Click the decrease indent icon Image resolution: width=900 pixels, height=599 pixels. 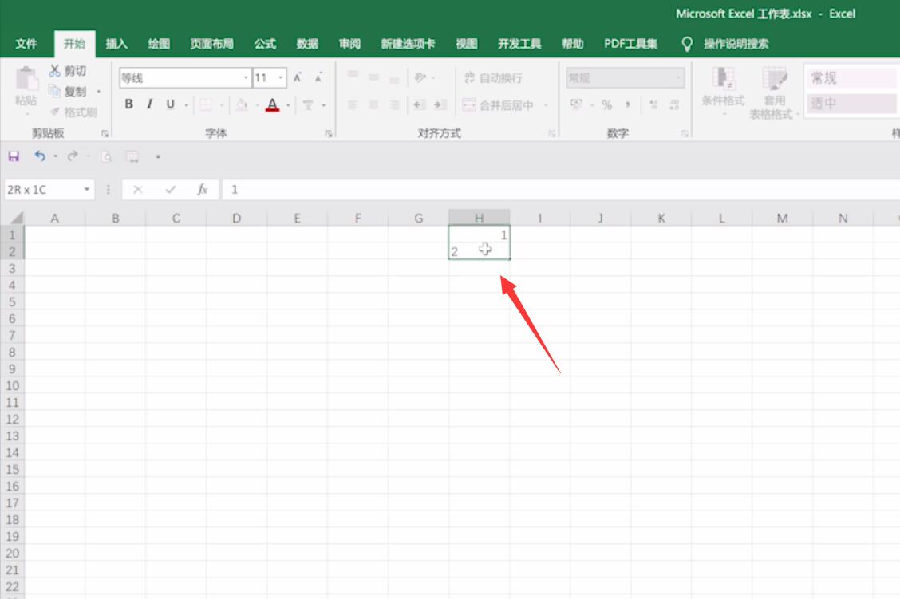pyautogui.click(x=419, y=104)
